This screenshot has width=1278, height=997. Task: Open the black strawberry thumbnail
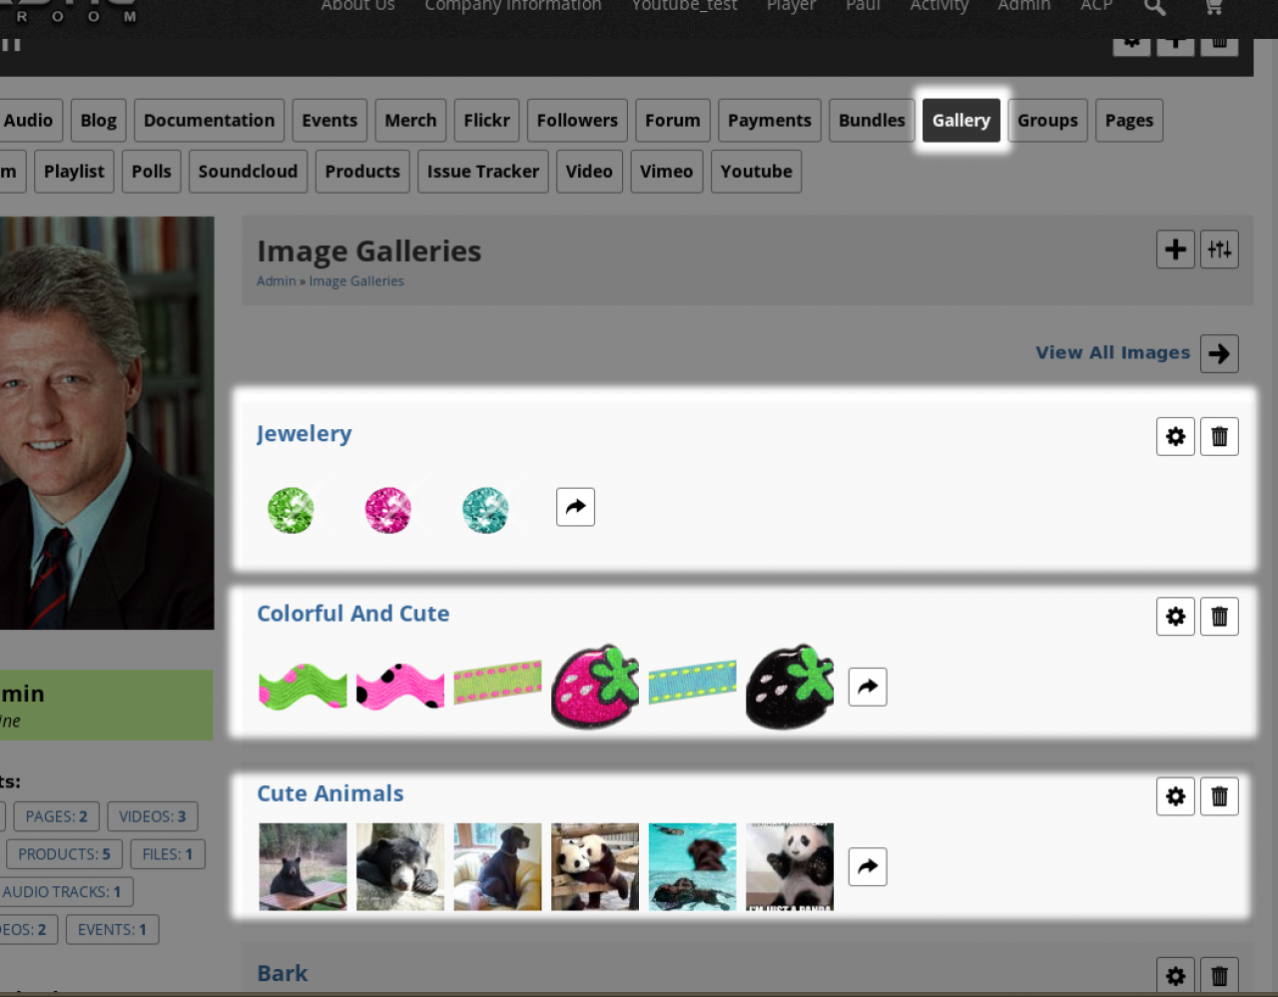(790, 687)
